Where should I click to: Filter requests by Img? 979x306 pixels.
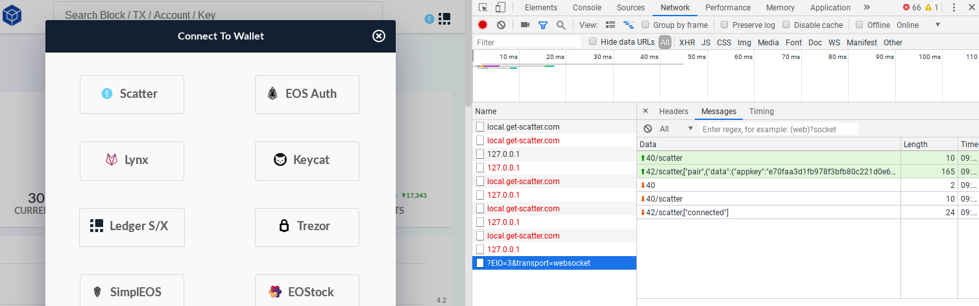click(x=744, y=42)
